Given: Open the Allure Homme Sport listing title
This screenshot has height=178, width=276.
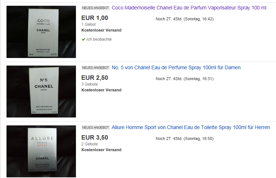Looking at the screenshot, I should 191,127.
